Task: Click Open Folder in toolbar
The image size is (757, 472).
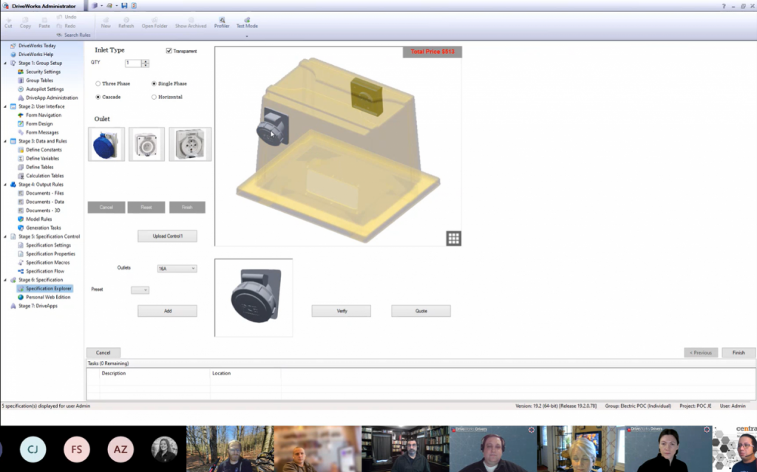Action: 155,23
